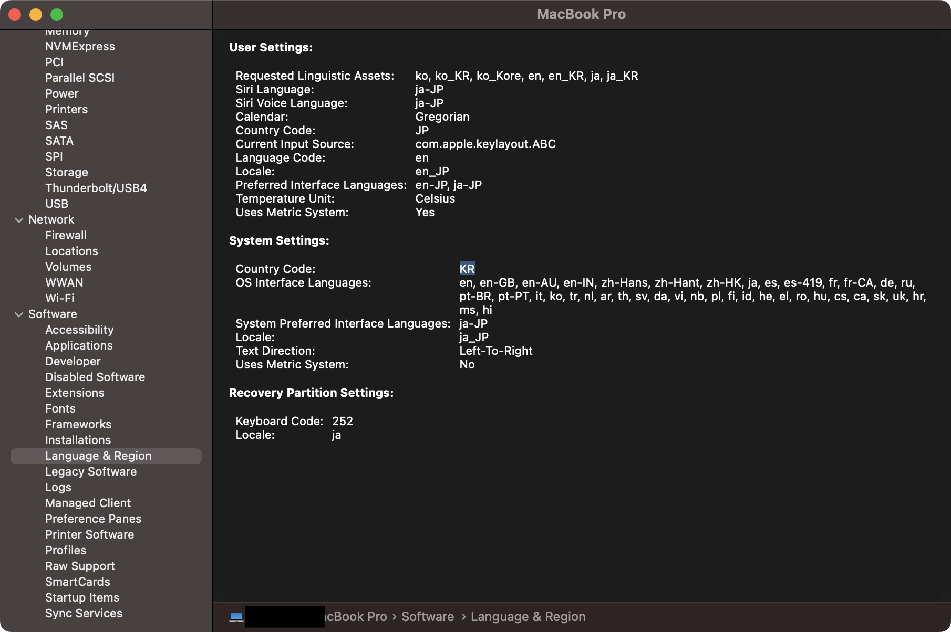Select PCI in the sidebar
Viewport: 951px width, 632px height.
click(x=54, y=62)
